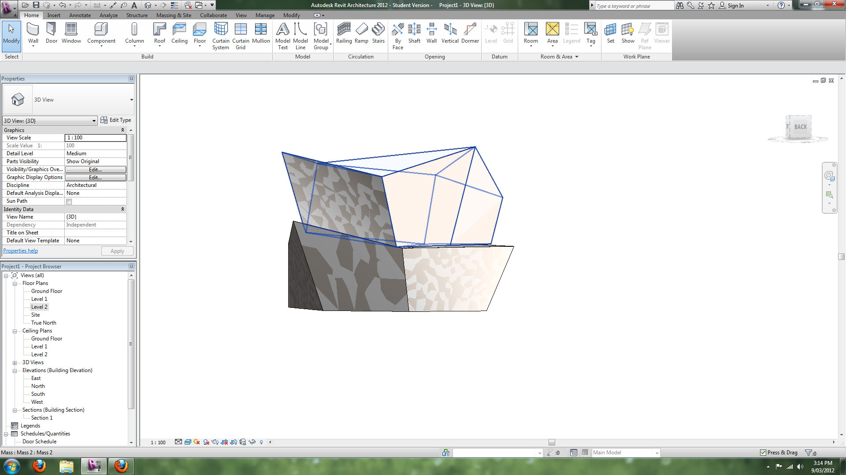
Task: Expand the 3D Views tree node
Action: tap(15, 363)
